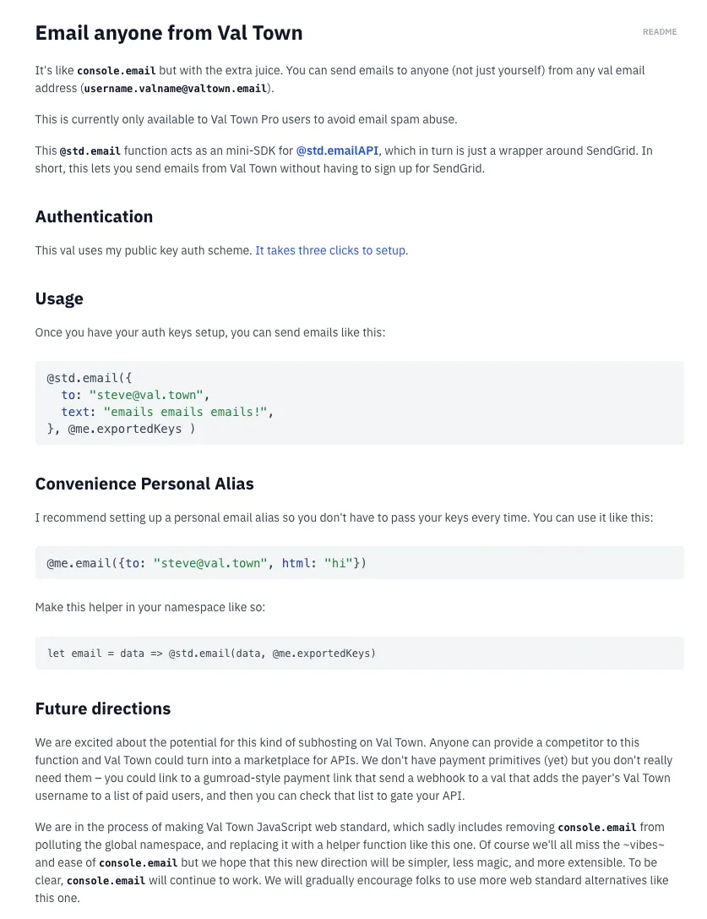Click the 'Email anyone from Val Town' title
The image size is (707, 919).
(x=169, y=33)
